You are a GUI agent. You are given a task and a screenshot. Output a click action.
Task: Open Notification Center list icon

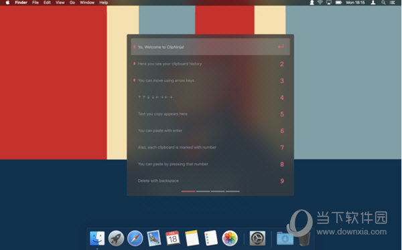click(393, 3)
